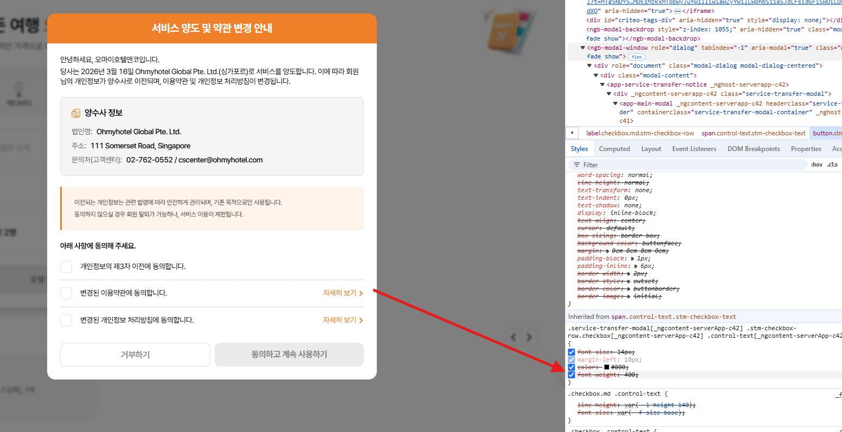Screen dimensions: 842x432
Task: Click the Filter styles input field
Action: tap(687, 165)
